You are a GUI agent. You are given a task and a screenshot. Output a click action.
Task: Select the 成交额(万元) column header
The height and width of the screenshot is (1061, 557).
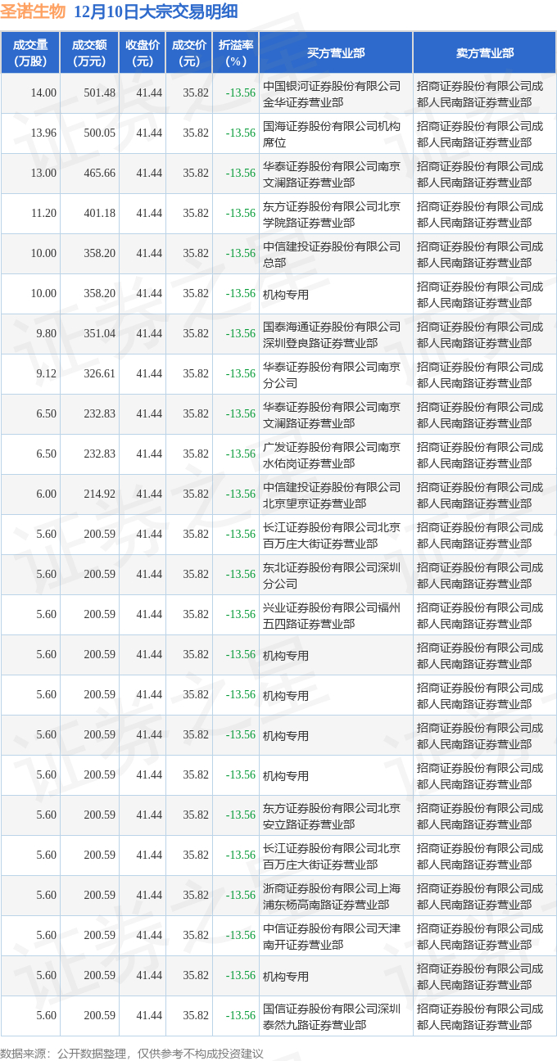tap(89, 53)
